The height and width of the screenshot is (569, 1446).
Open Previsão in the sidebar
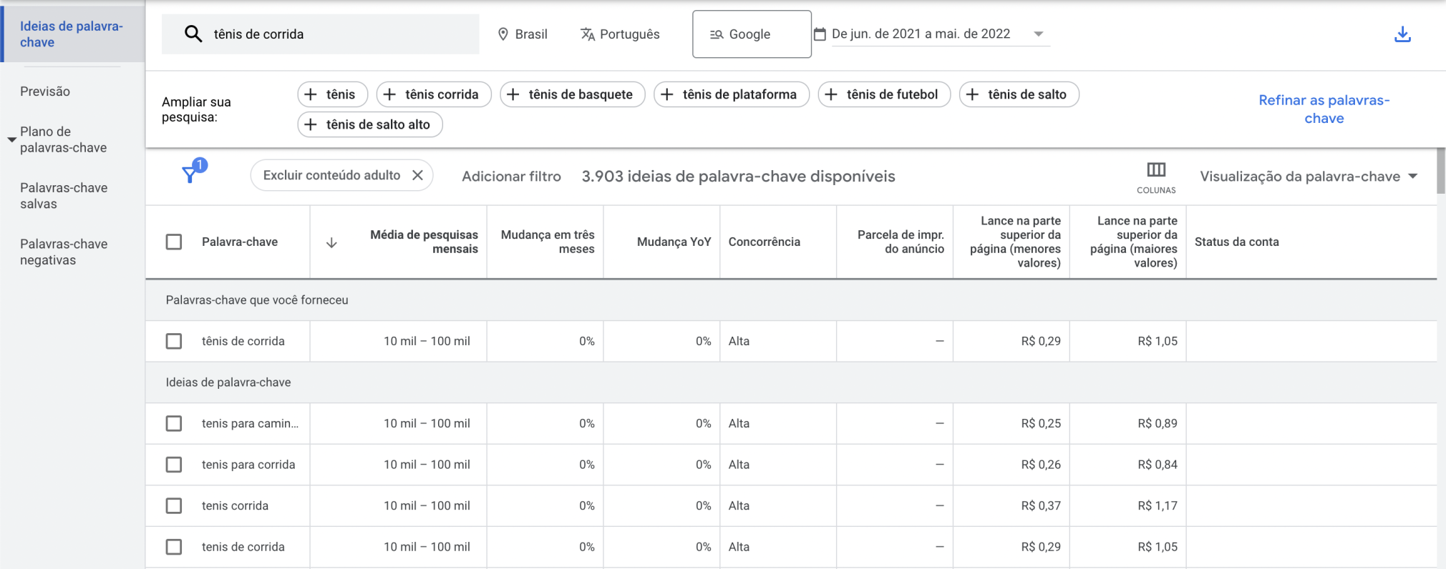coord(45,91)
